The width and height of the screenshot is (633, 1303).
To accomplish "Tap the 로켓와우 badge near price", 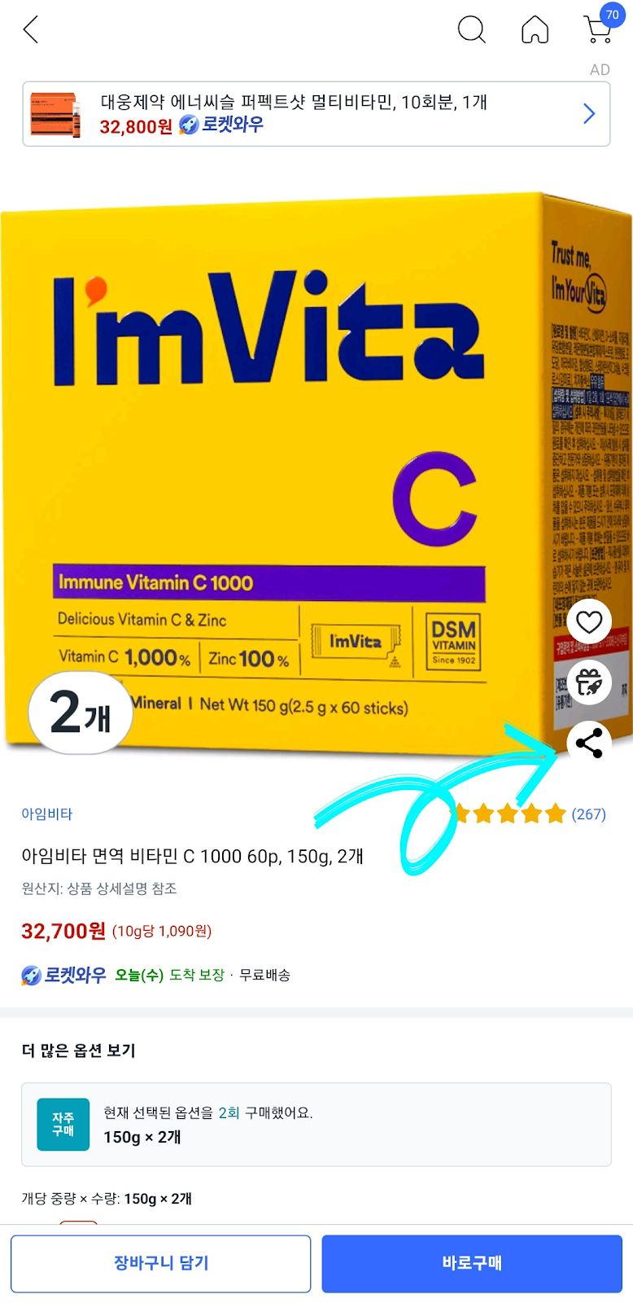I will 63,975.
